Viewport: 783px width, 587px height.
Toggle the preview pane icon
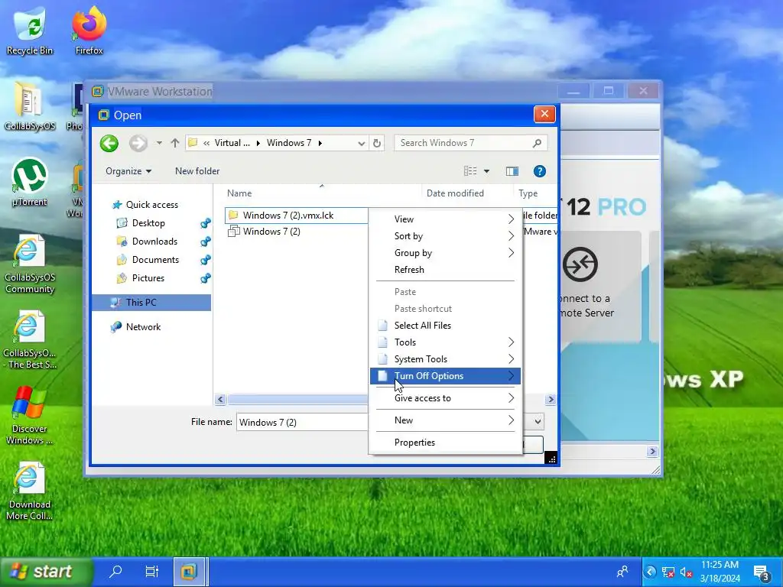click(x=512, y=171)
